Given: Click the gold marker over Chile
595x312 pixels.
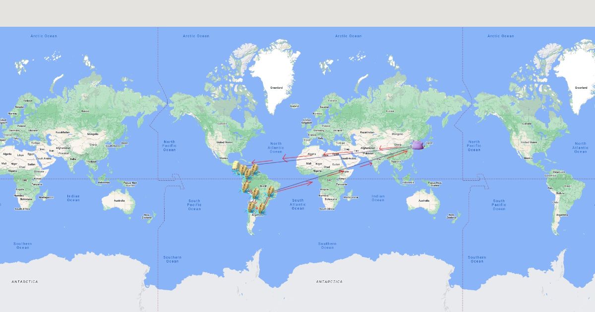Looking at the screenshot, I should [x=251, y=206].
